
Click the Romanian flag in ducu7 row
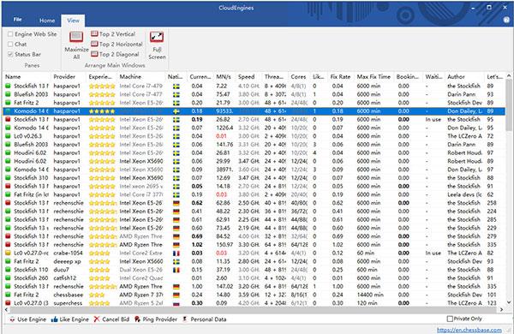point(176,270)
